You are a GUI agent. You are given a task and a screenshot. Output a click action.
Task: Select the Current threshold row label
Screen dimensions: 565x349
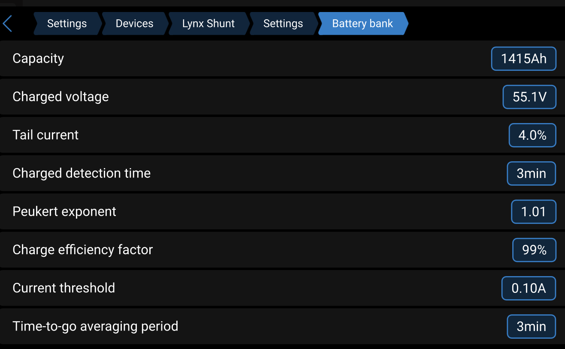63,288
